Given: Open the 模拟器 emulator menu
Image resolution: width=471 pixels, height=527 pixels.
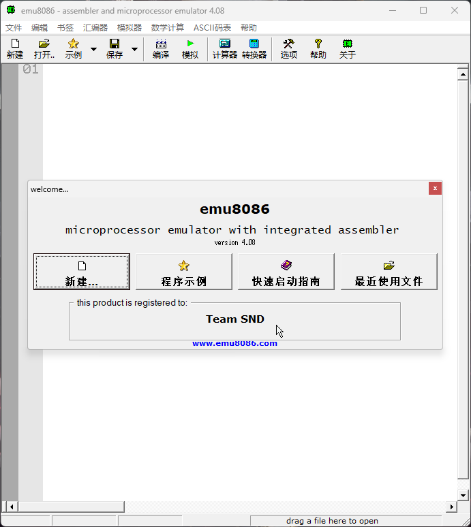Looking at the screenshot, I should tap(130, 27).
